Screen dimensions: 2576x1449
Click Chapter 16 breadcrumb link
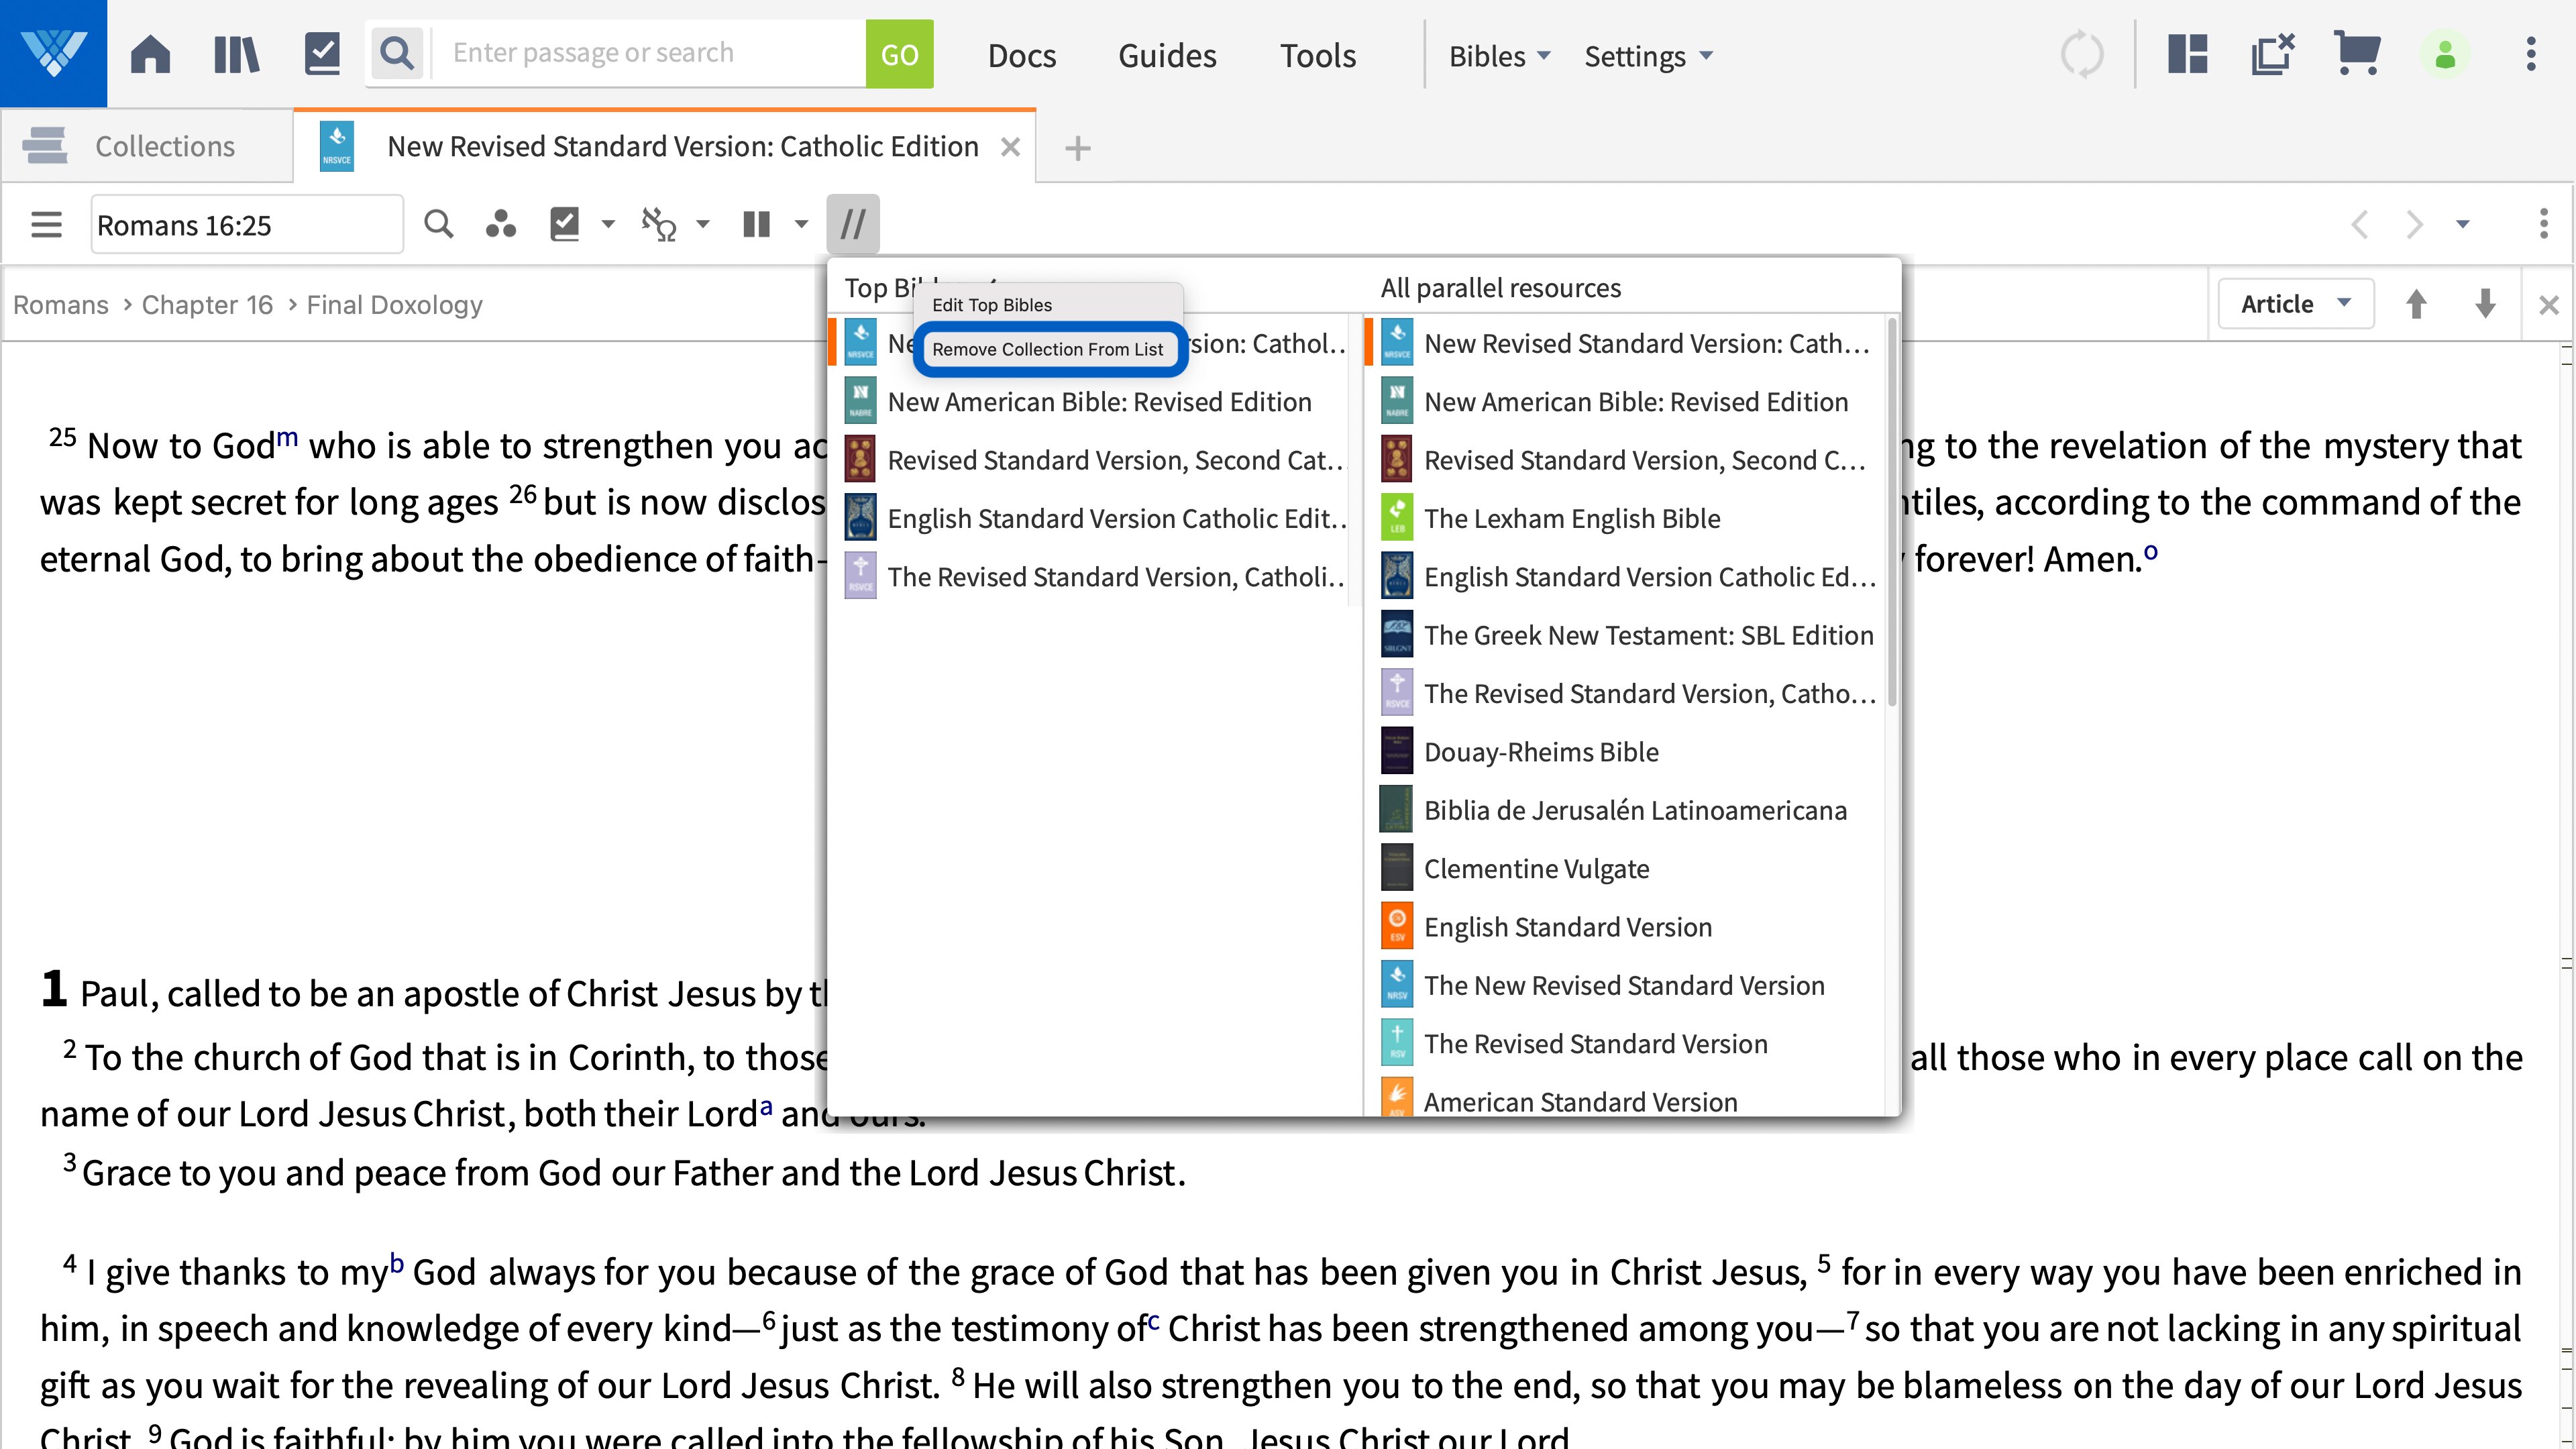(x=207, y=305)
